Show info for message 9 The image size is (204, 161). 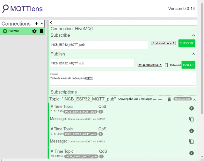192,131
